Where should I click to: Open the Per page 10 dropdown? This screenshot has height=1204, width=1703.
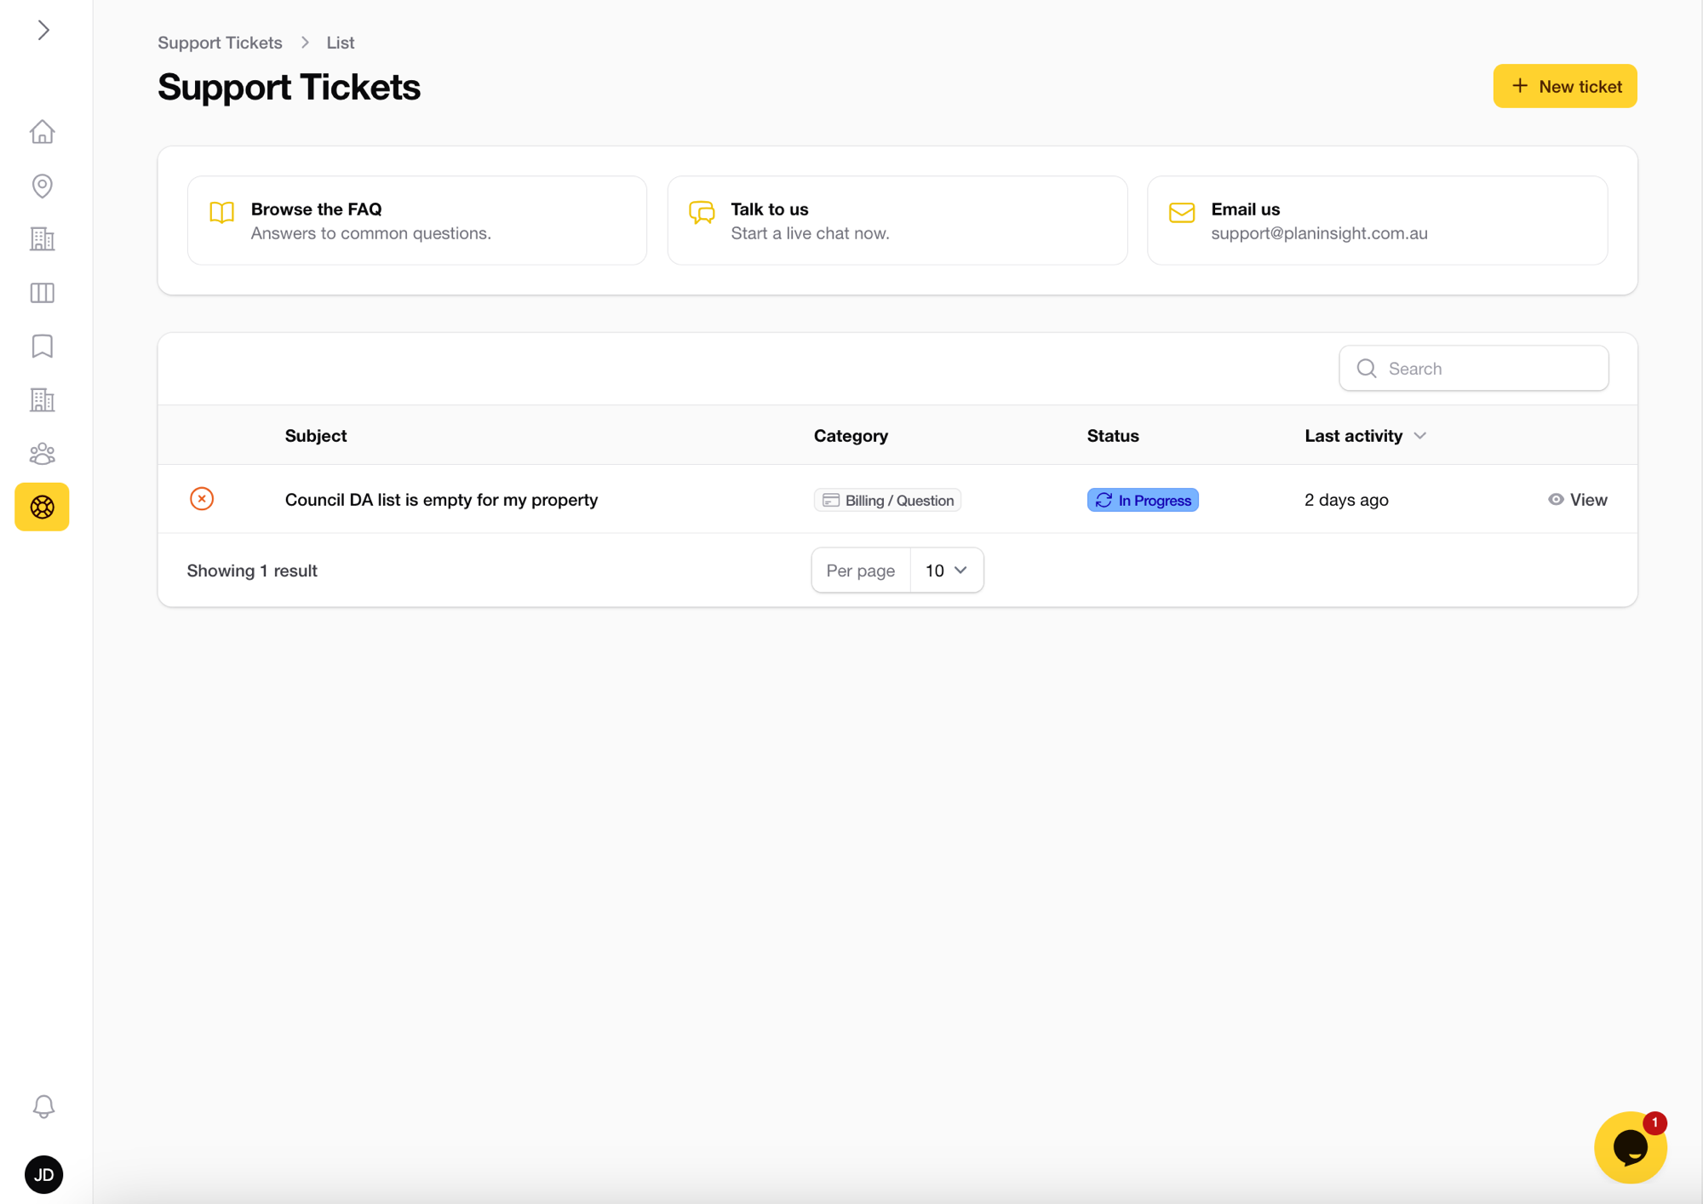tap(946, 570)
